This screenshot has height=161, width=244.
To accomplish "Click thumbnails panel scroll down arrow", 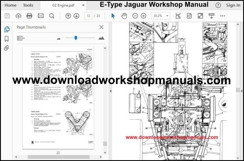I will (x=105, y=152).
